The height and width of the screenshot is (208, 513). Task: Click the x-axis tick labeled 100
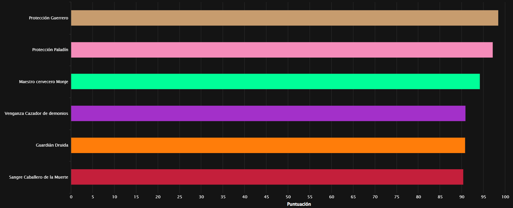click(x=505, y=197)
